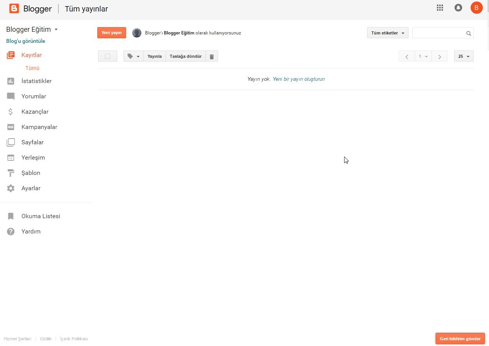Click the Yorumlar comment bubble icon
489x346 pixels.
(x=11, y=96)
